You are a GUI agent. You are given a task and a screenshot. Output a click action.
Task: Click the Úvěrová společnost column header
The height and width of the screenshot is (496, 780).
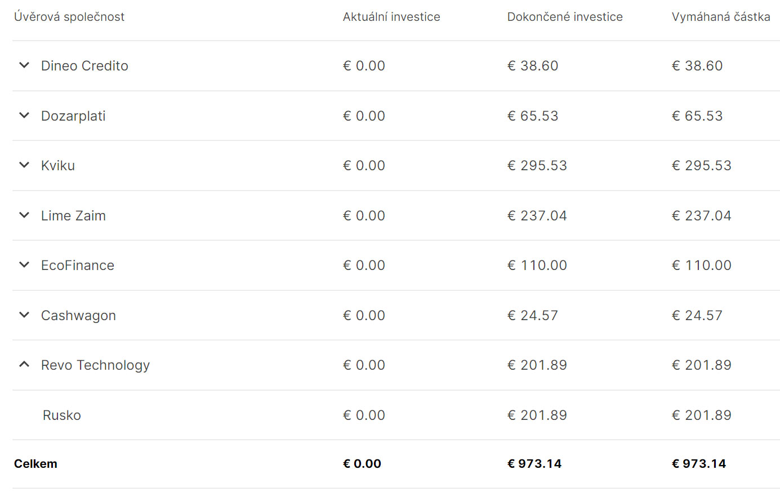pos(69,17)
